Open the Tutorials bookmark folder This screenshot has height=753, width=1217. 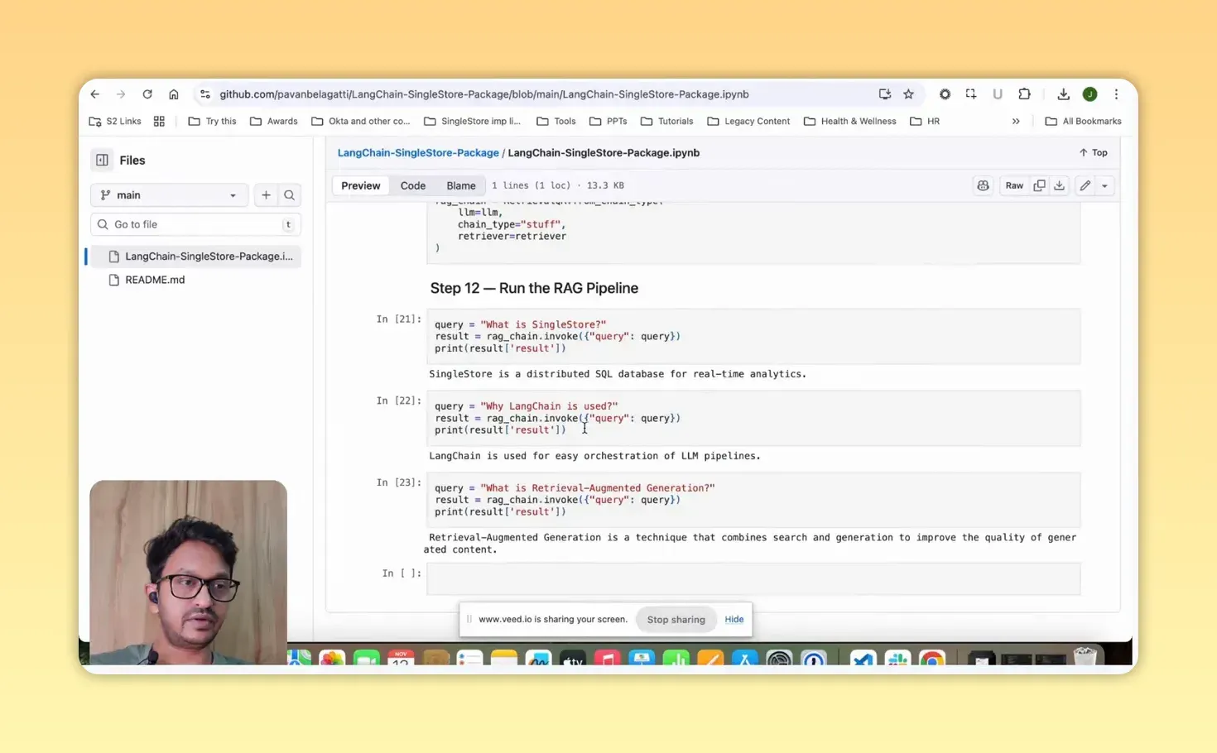coord(667,121)
